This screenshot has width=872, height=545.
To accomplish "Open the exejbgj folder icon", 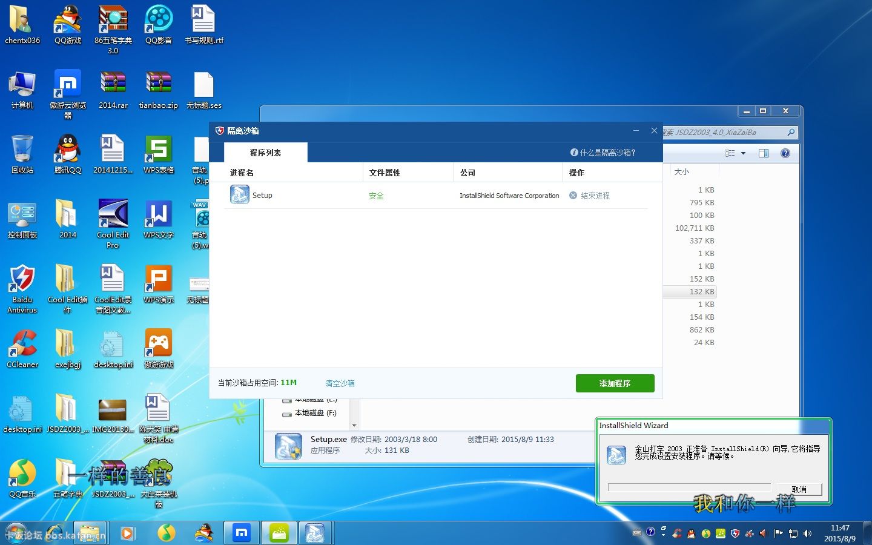I will [x=66, y=343].
